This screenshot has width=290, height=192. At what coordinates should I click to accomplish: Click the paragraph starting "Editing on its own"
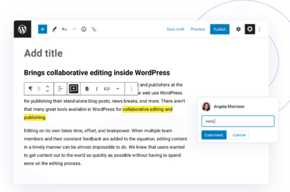(105, 147)
